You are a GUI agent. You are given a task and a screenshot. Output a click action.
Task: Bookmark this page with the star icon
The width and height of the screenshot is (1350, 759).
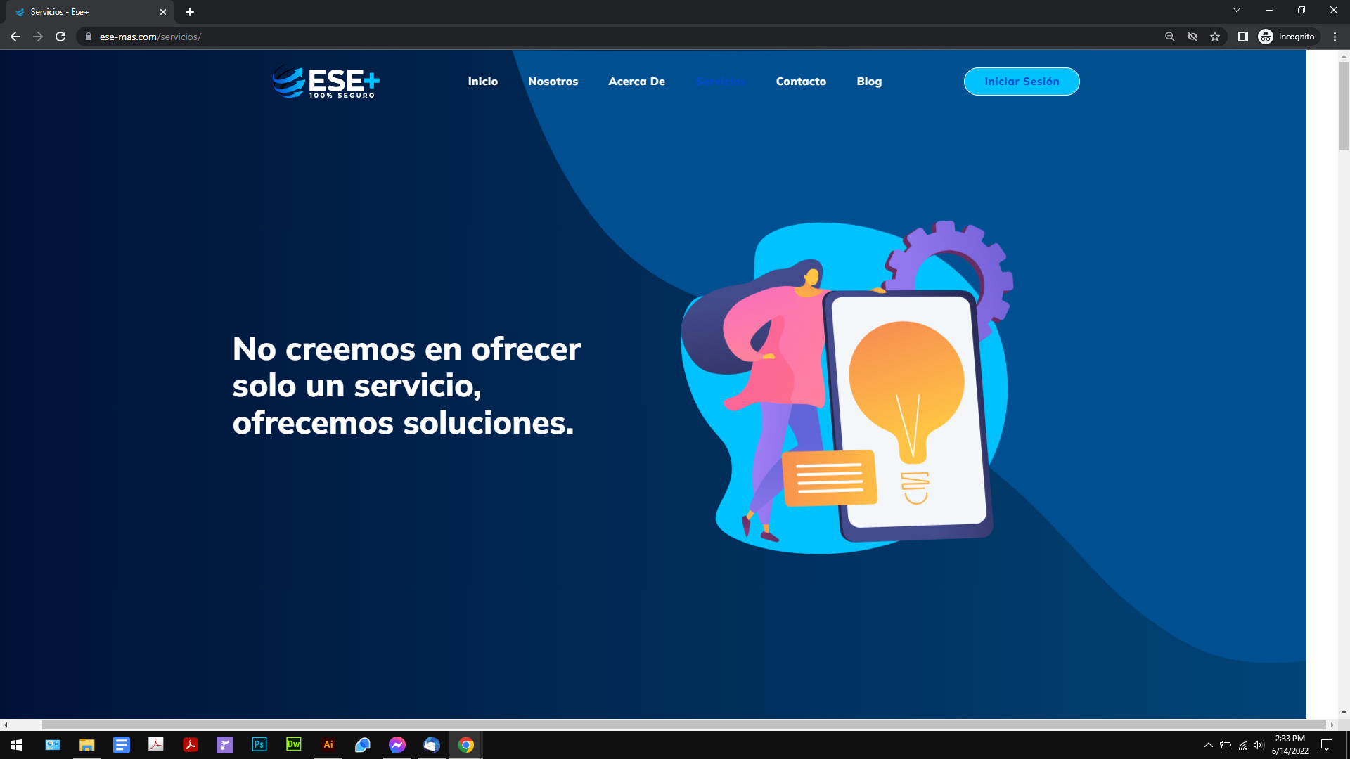point(1215,37)
